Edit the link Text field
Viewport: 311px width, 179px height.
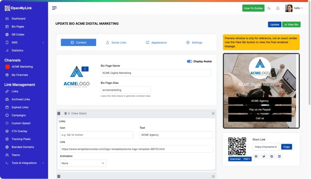pos(176,135)
